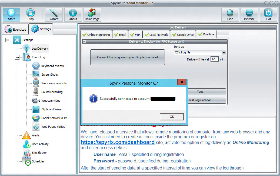Screen dimensions: 280x176
Task: Select the Dropbox tab
Action: pyautogui.click(x=206, y=34)
